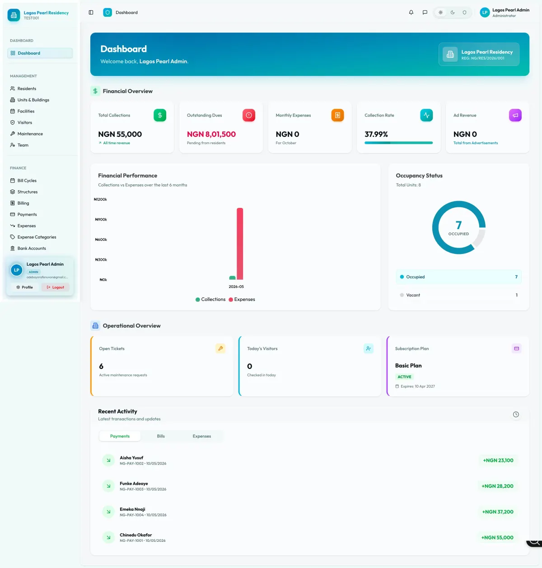
Task: Click the red alert Outstanding Dues icon
Action: point(249,115)
